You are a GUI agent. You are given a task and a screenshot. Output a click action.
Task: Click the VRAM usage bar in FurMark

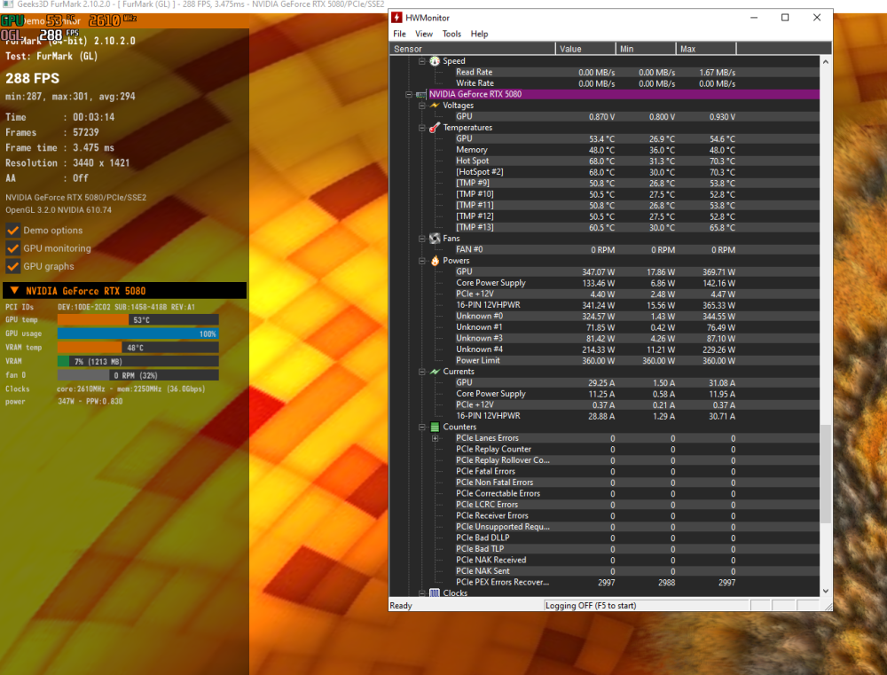coord(138,361)
